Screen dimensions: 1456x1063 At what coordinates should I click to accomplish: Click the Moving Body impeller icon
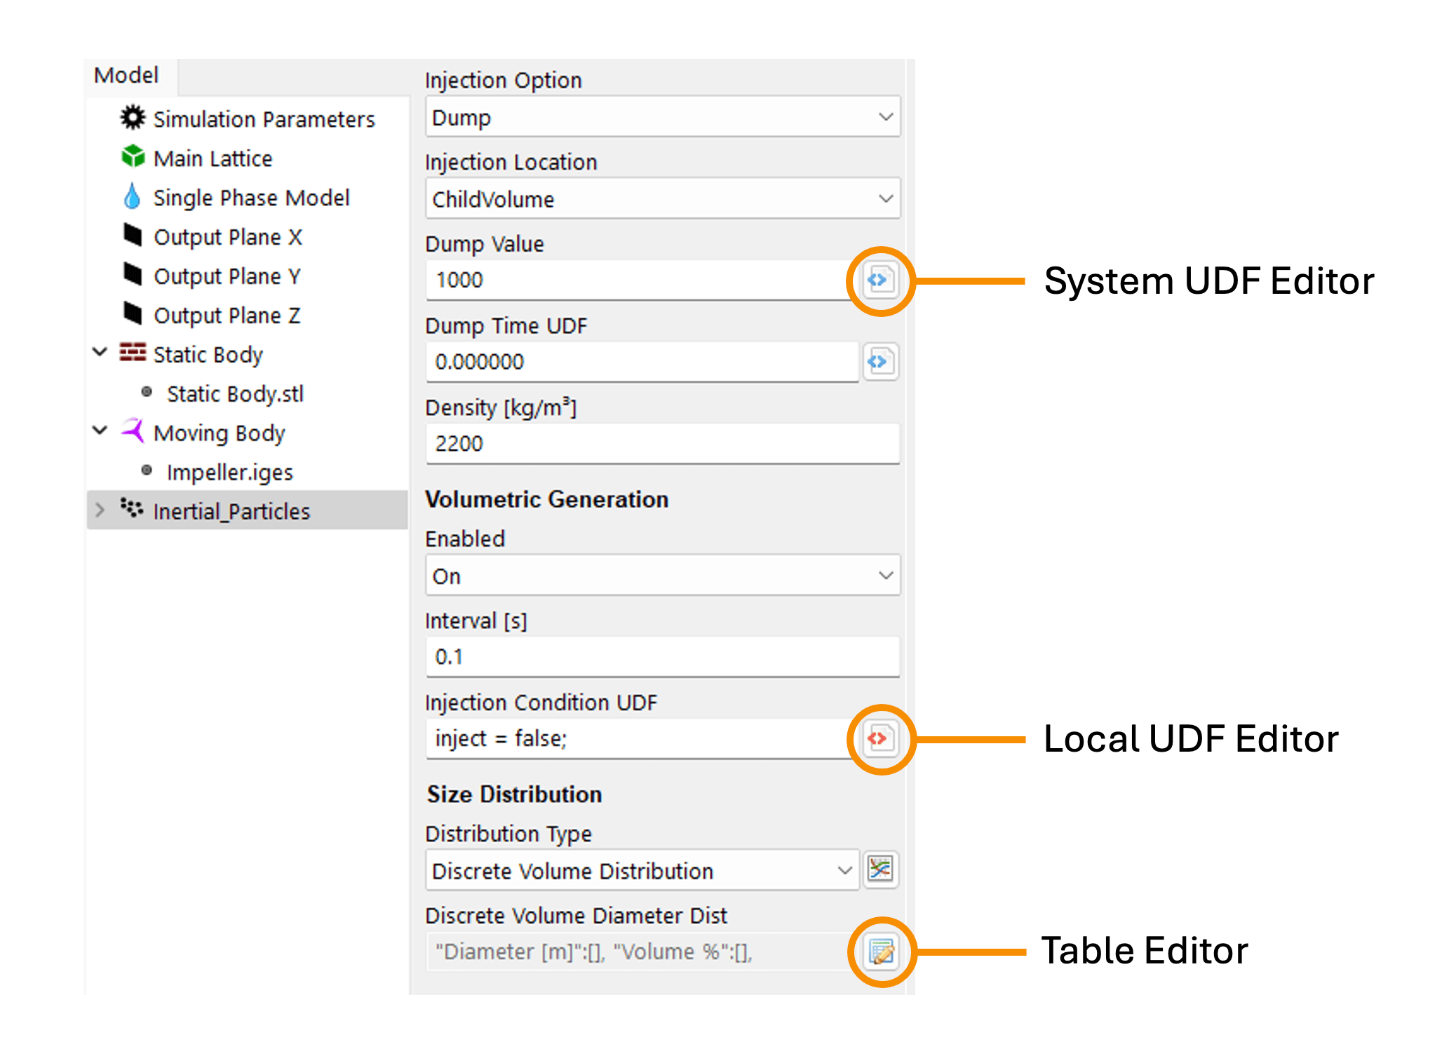133,431
